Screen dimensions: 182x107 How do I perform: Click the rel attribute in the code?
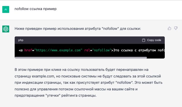[x=87, y=50]
